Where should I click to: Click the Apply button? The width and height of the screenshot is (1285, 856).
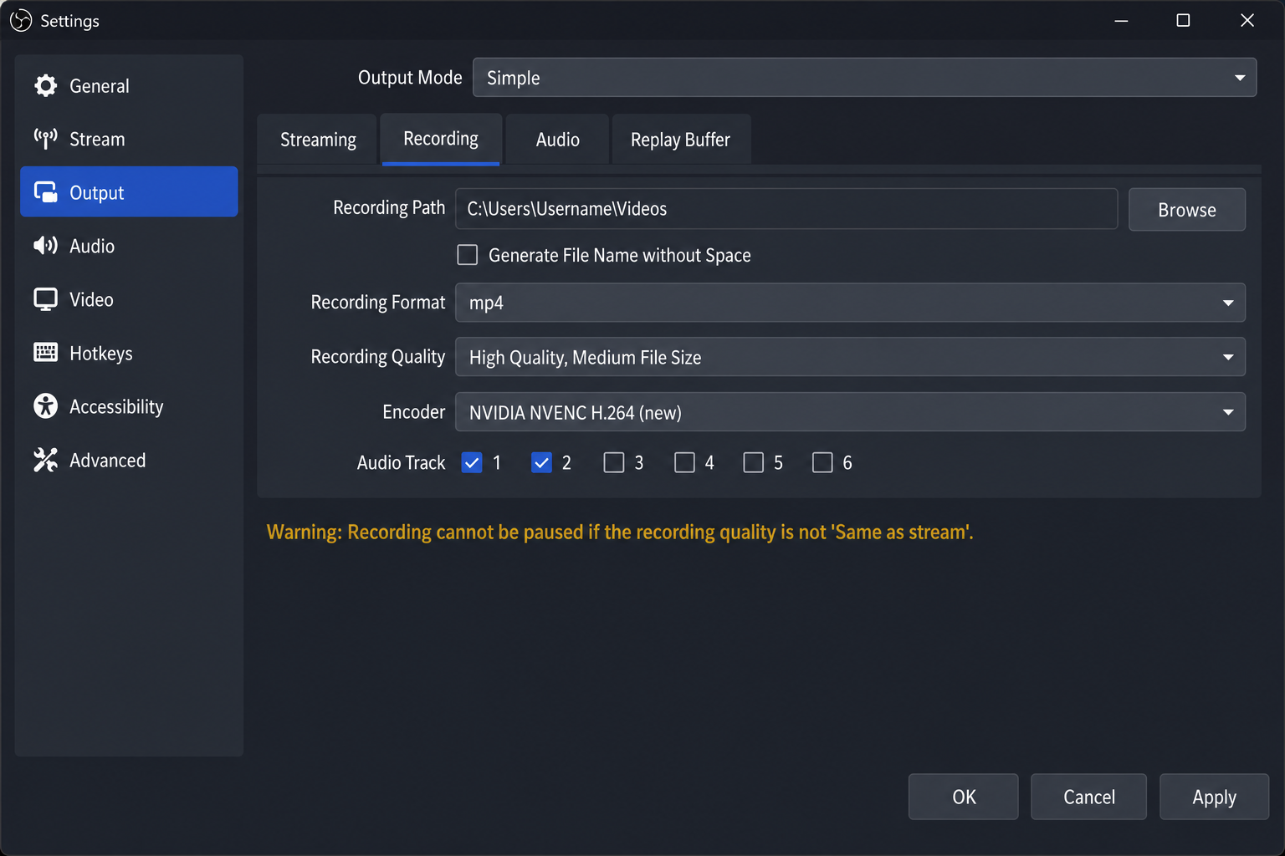point(1214,797)
